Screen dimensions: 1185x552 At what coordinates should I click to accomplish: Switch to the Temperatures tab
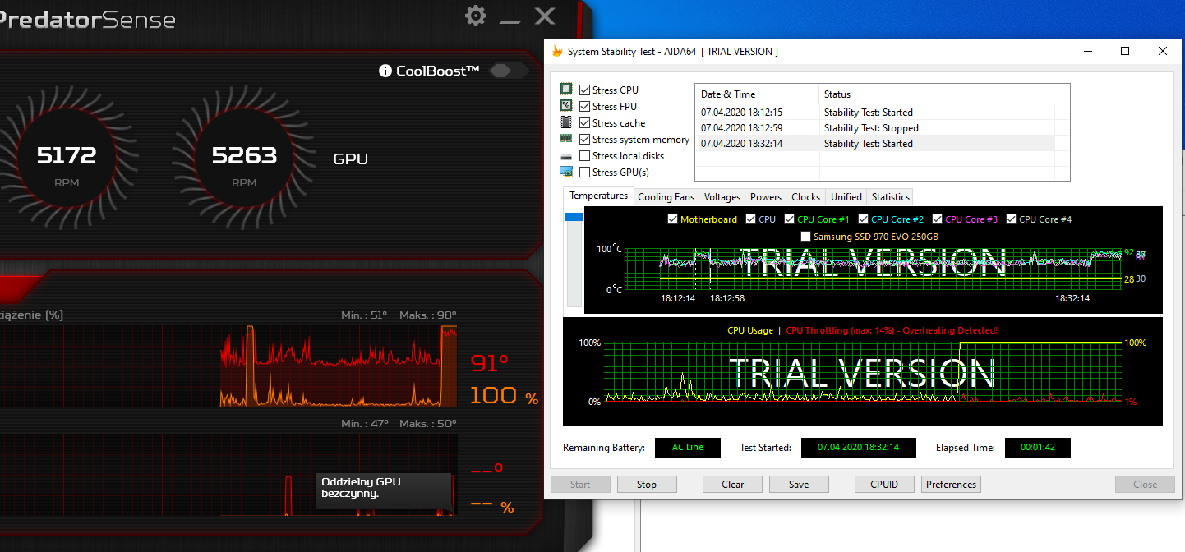point(598,195)
